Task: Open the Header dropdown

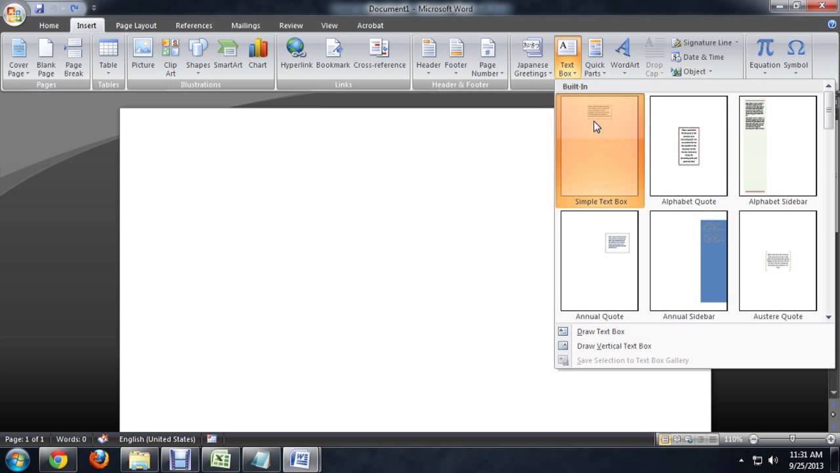Action: 429,58
